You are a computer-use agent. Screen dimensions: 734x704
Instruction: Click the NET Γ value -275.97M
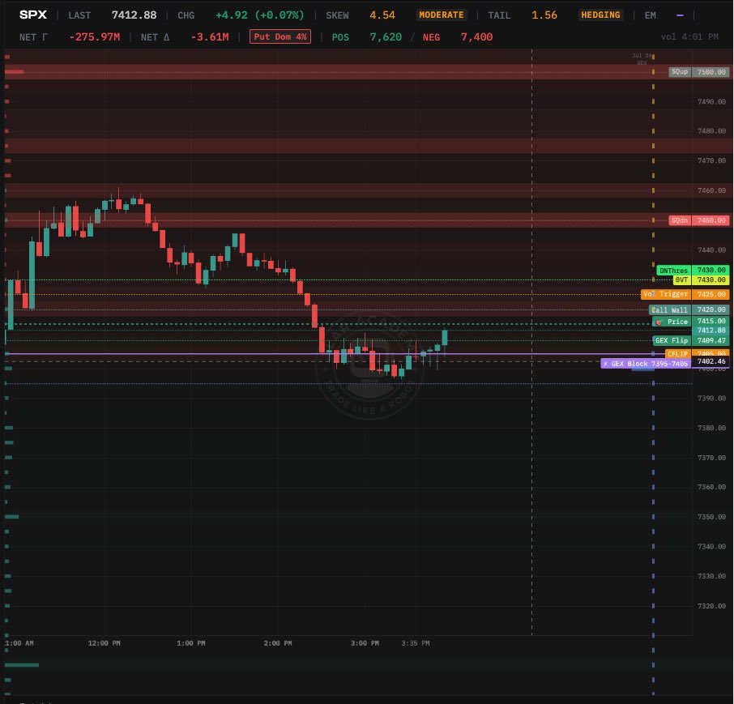tap(95, 37)
